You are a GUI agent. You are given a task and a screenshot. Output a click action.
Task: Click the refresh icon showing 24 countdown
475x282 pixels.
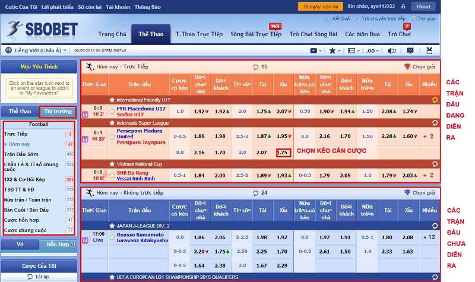[x=256, y=192]
